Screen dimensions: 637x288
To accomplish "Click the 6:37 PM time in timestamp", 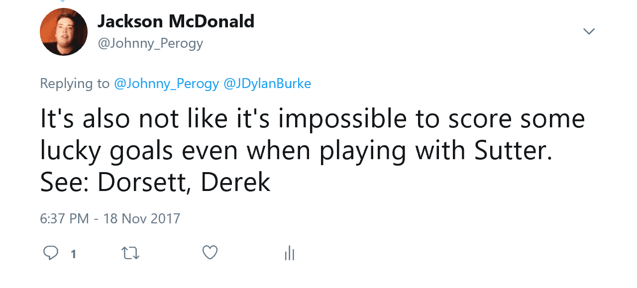I will click(x=65, y=218).
